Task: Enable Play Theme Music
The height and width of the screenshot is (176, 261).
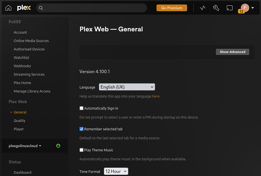Action: [81, 150]
